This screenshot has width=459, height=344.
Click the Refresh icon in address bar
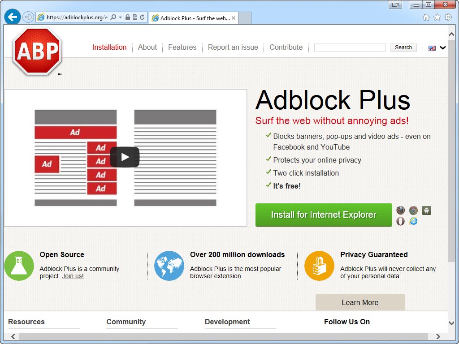[142, 17]
